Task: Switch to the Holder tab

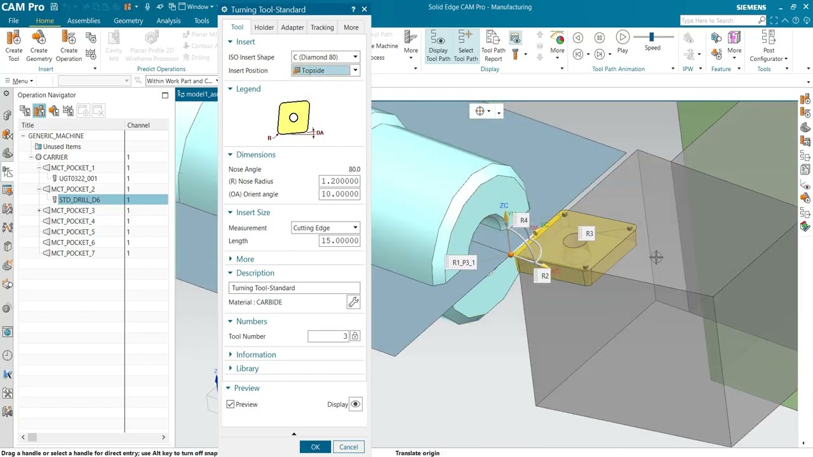Action: coord(264,27)
